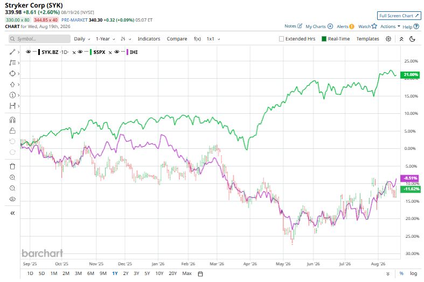The image size is (424, 282).
Task: Open the Templates menu
Action: (x=368, y=39)
